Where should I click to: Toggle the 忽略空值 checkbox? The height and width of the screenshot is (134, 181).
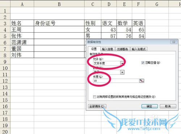pos(143,63)
